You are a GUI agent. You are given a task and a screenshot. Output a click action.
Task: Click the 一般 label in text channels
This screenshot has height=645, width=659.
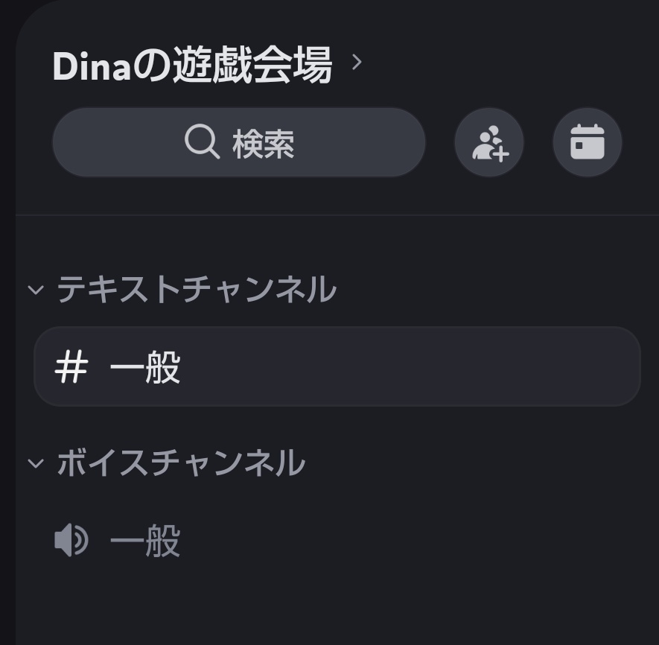(145, 367)
